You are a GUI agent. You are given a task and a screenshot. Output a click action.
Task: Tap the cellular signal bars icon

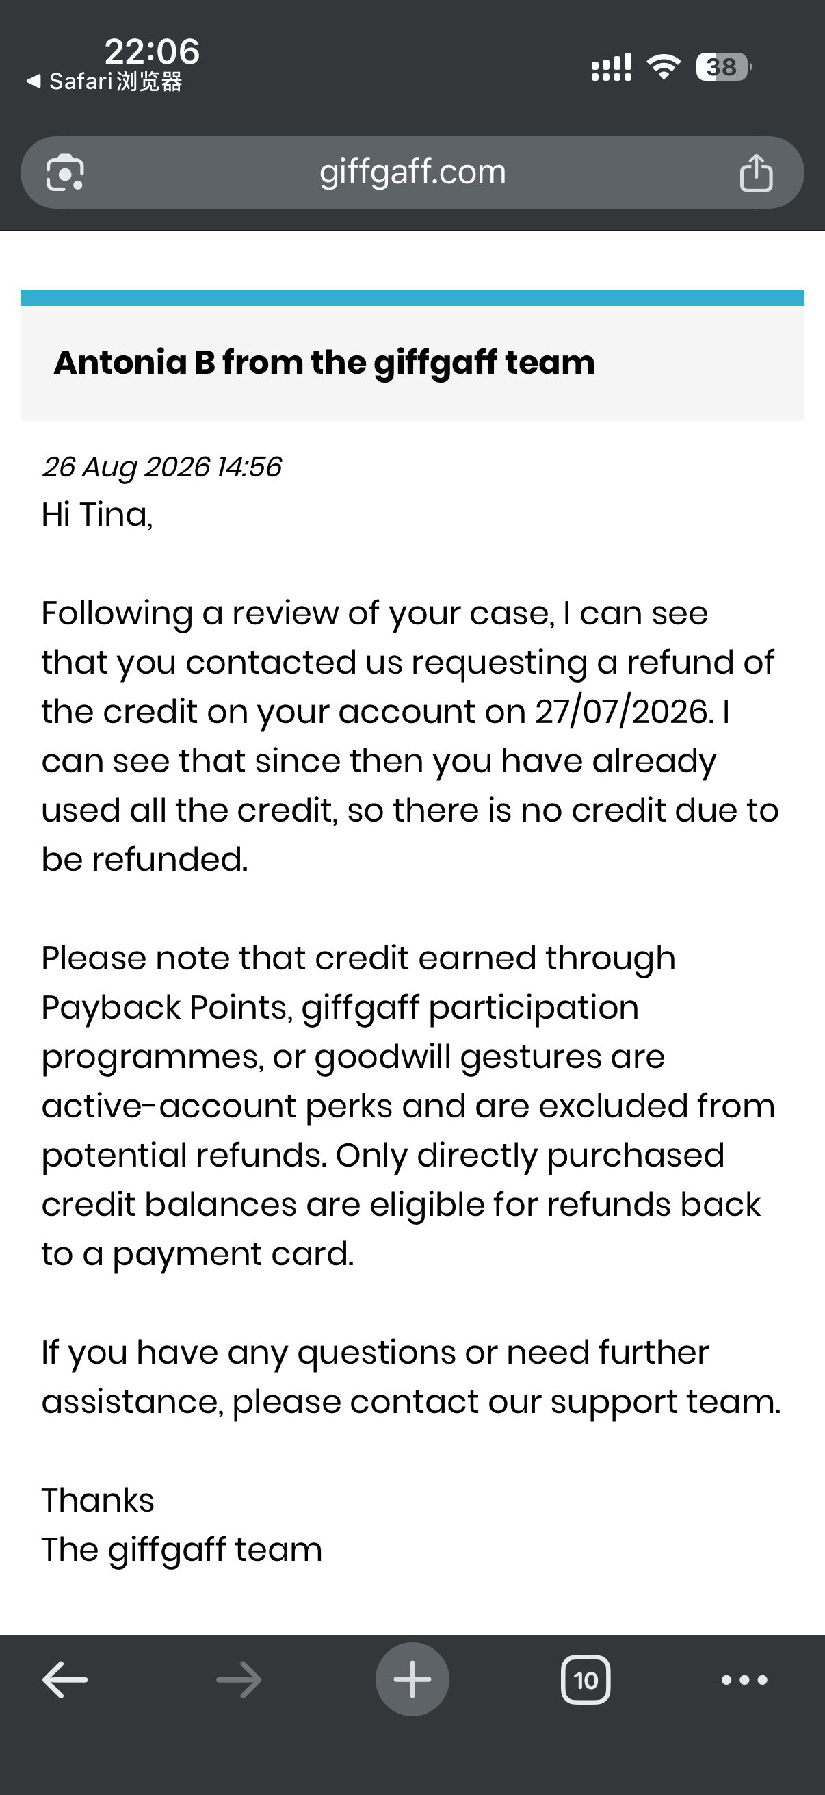pyautogui.click(x=612, y=67)
